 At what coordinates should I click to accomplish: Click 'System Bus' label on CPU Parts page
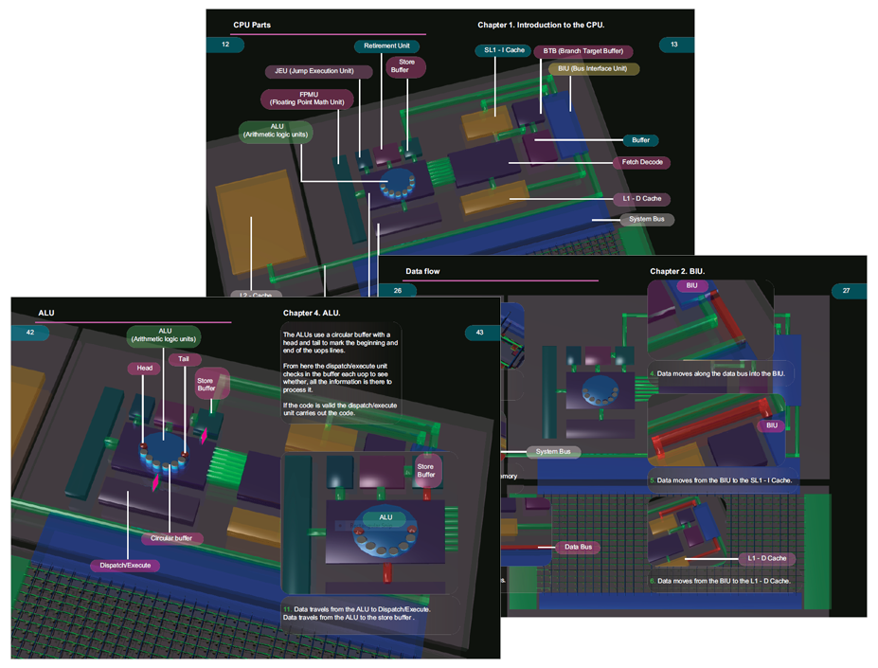(647, 220)
